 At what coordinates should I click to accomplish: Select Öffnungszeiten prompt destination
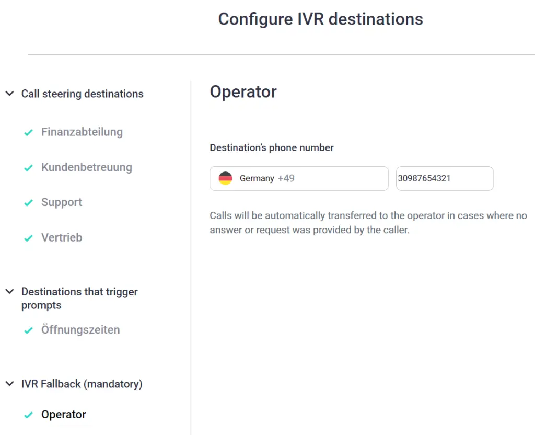(80, 329)
